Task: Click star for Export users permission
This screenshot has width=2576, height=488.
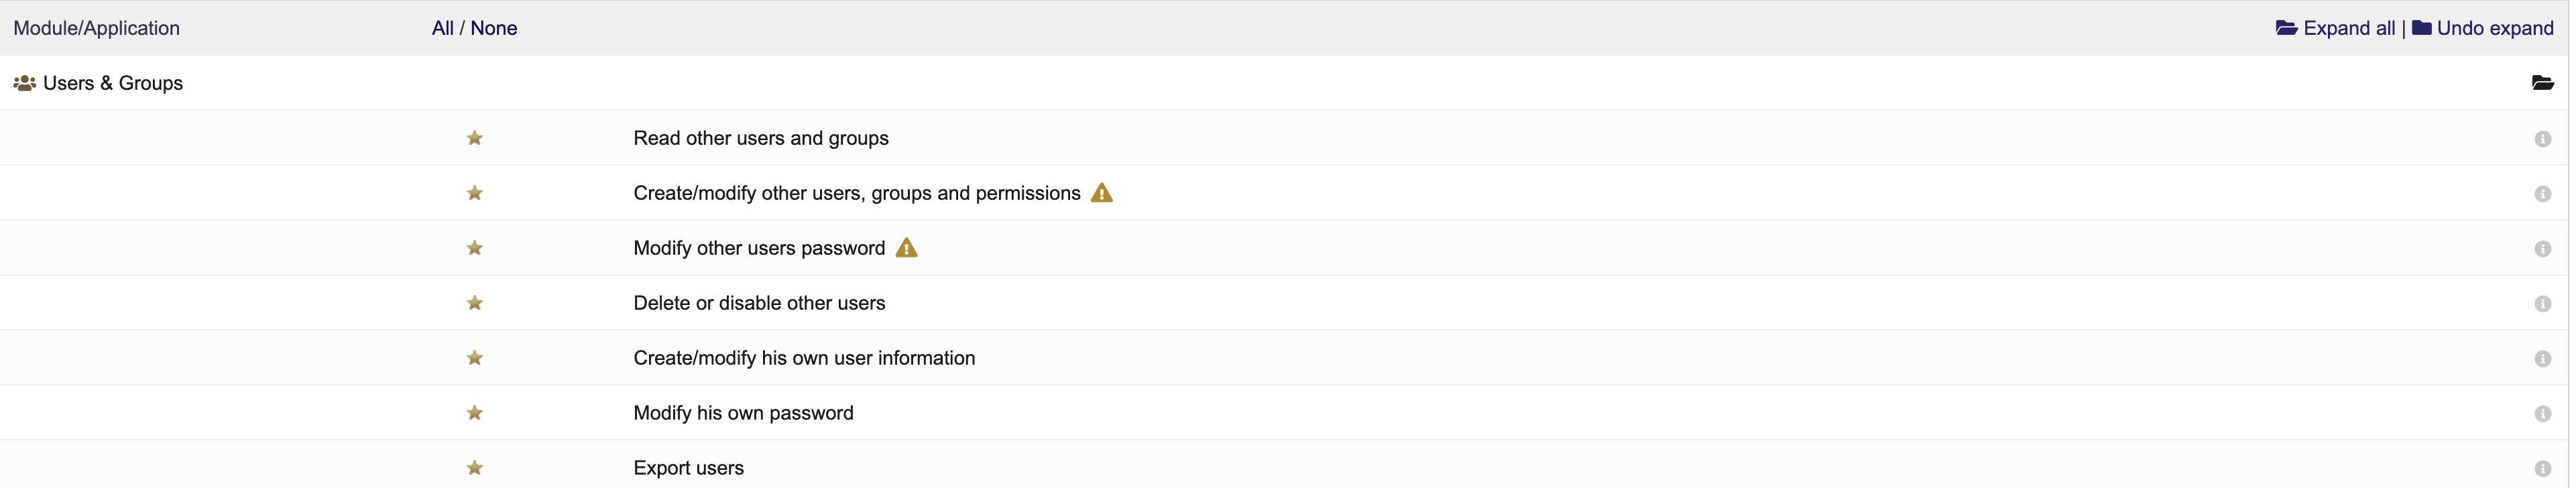Action: [x=475, y=468]
